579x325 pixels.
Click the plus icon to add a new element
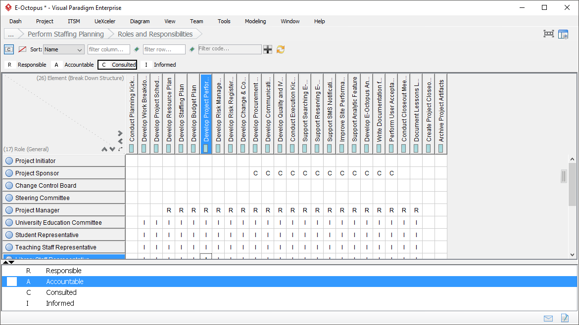point(268,49)
